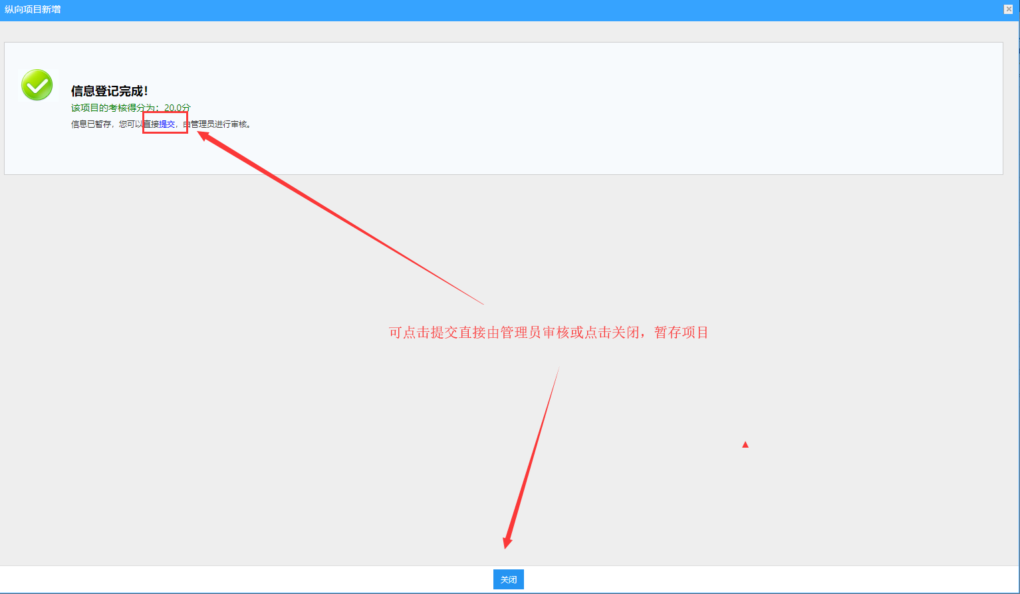Click the 由管理员进行审核 text
This screenshot has width=1020, height=594.
point(217,124)
